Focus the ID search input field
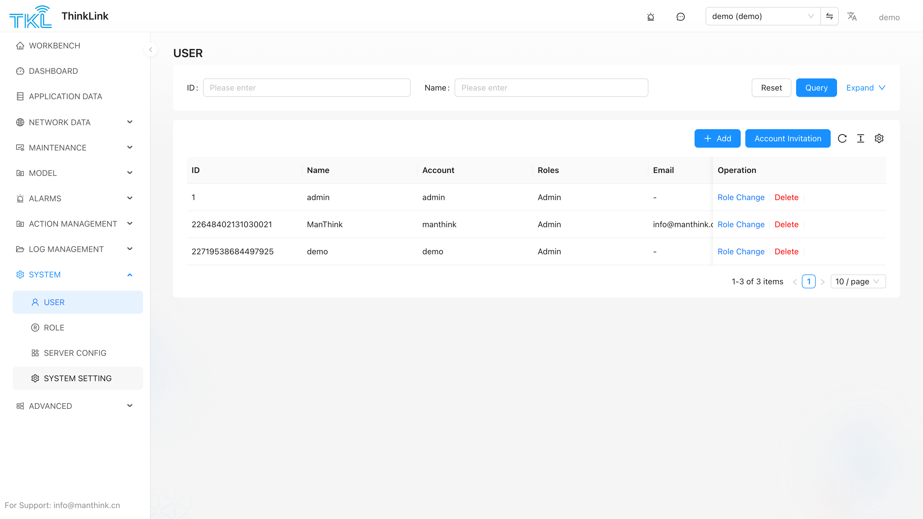Screen dimensions: 923x519 click(307, 88)
